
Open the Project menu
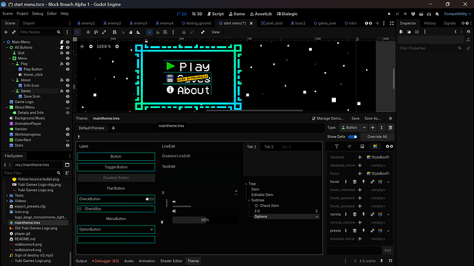(x=23, y=14)
